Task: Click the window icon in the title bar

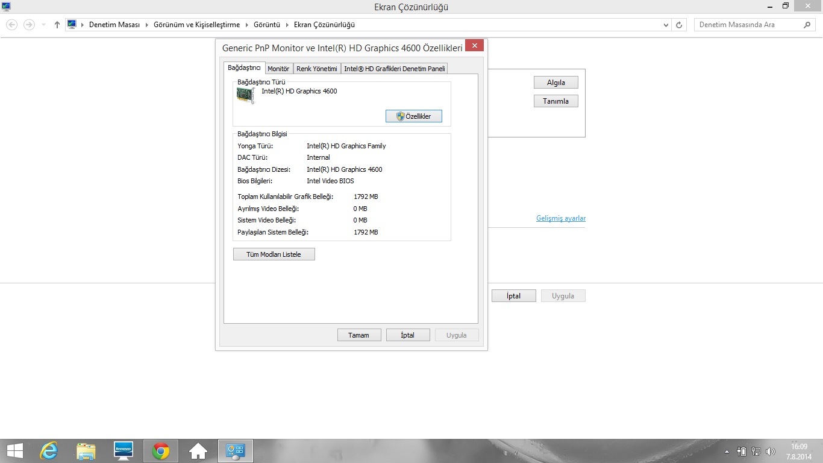Action: point(7,7)
